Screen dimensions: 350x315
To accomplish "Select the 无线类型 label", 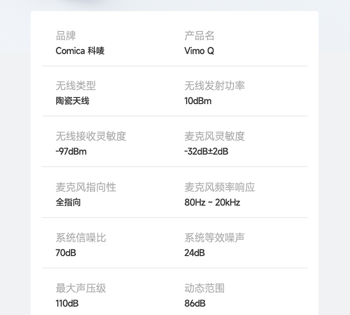I will coord(76,86).
